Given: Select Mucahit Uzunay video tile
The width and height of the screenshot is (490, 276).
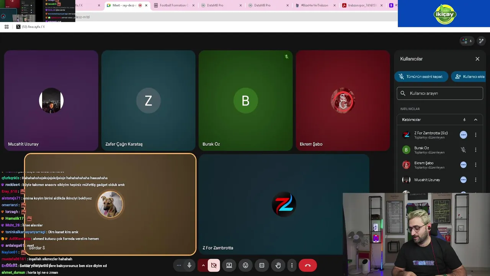Looking at the screenshot, I should coord(51,100).
